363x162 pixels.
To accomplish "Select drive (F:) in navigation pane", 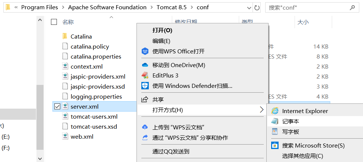I will 6,148.
